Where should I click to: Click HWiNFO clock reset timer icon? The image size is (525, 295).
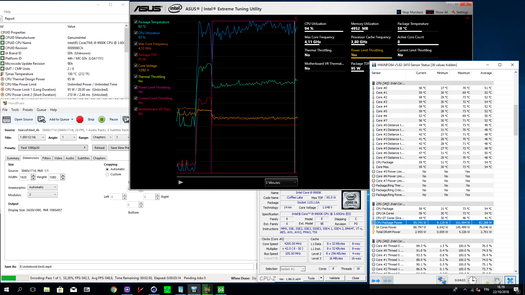pyautogui.click(x=472, y=281)
